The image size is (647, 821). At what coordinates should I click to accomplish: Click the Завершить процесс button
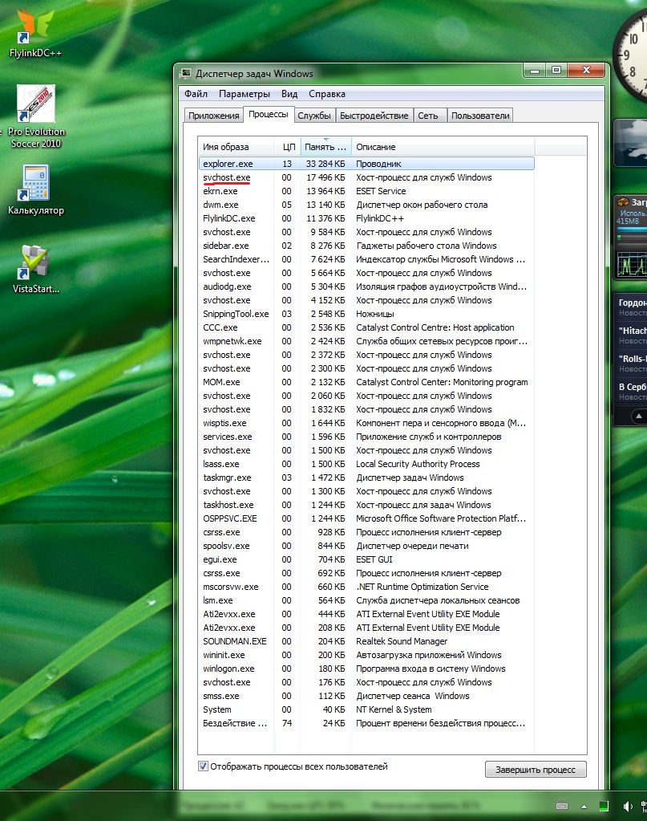pyautogui.click(x=535, y=770)
